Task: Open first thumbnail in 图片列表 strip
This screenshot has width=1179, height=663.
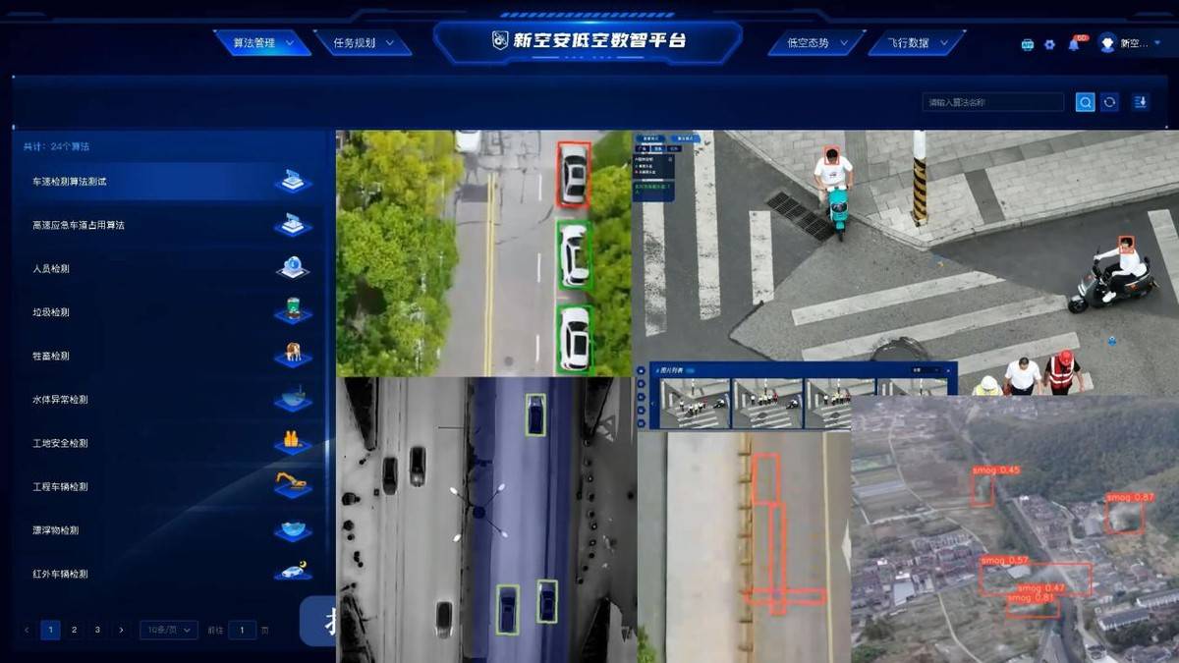Action: click(x=695, y=403)
